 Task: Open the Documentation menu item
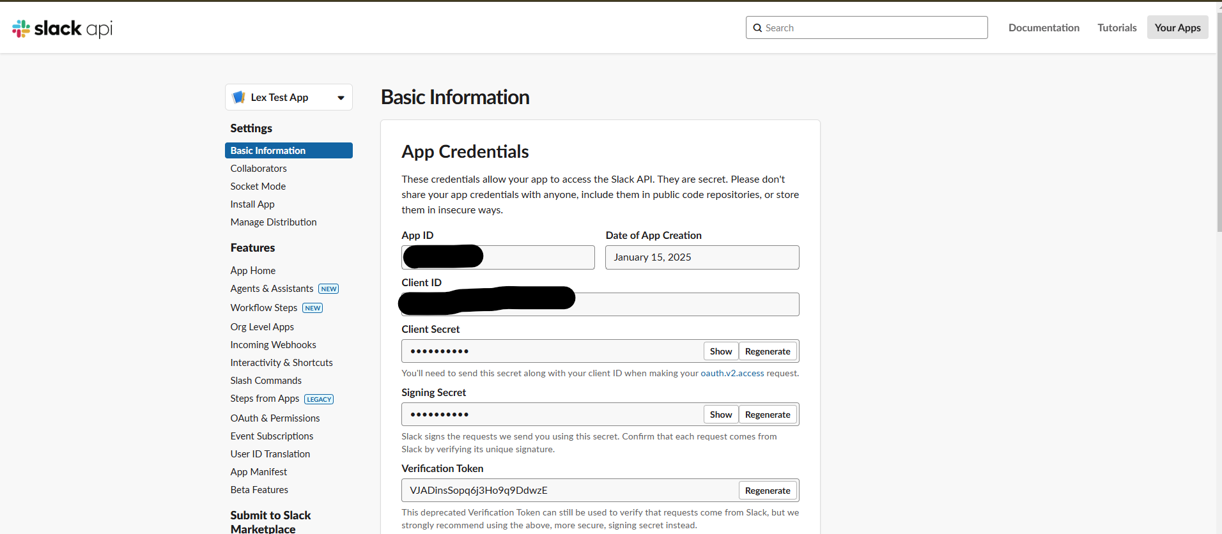coord(1044,27)
